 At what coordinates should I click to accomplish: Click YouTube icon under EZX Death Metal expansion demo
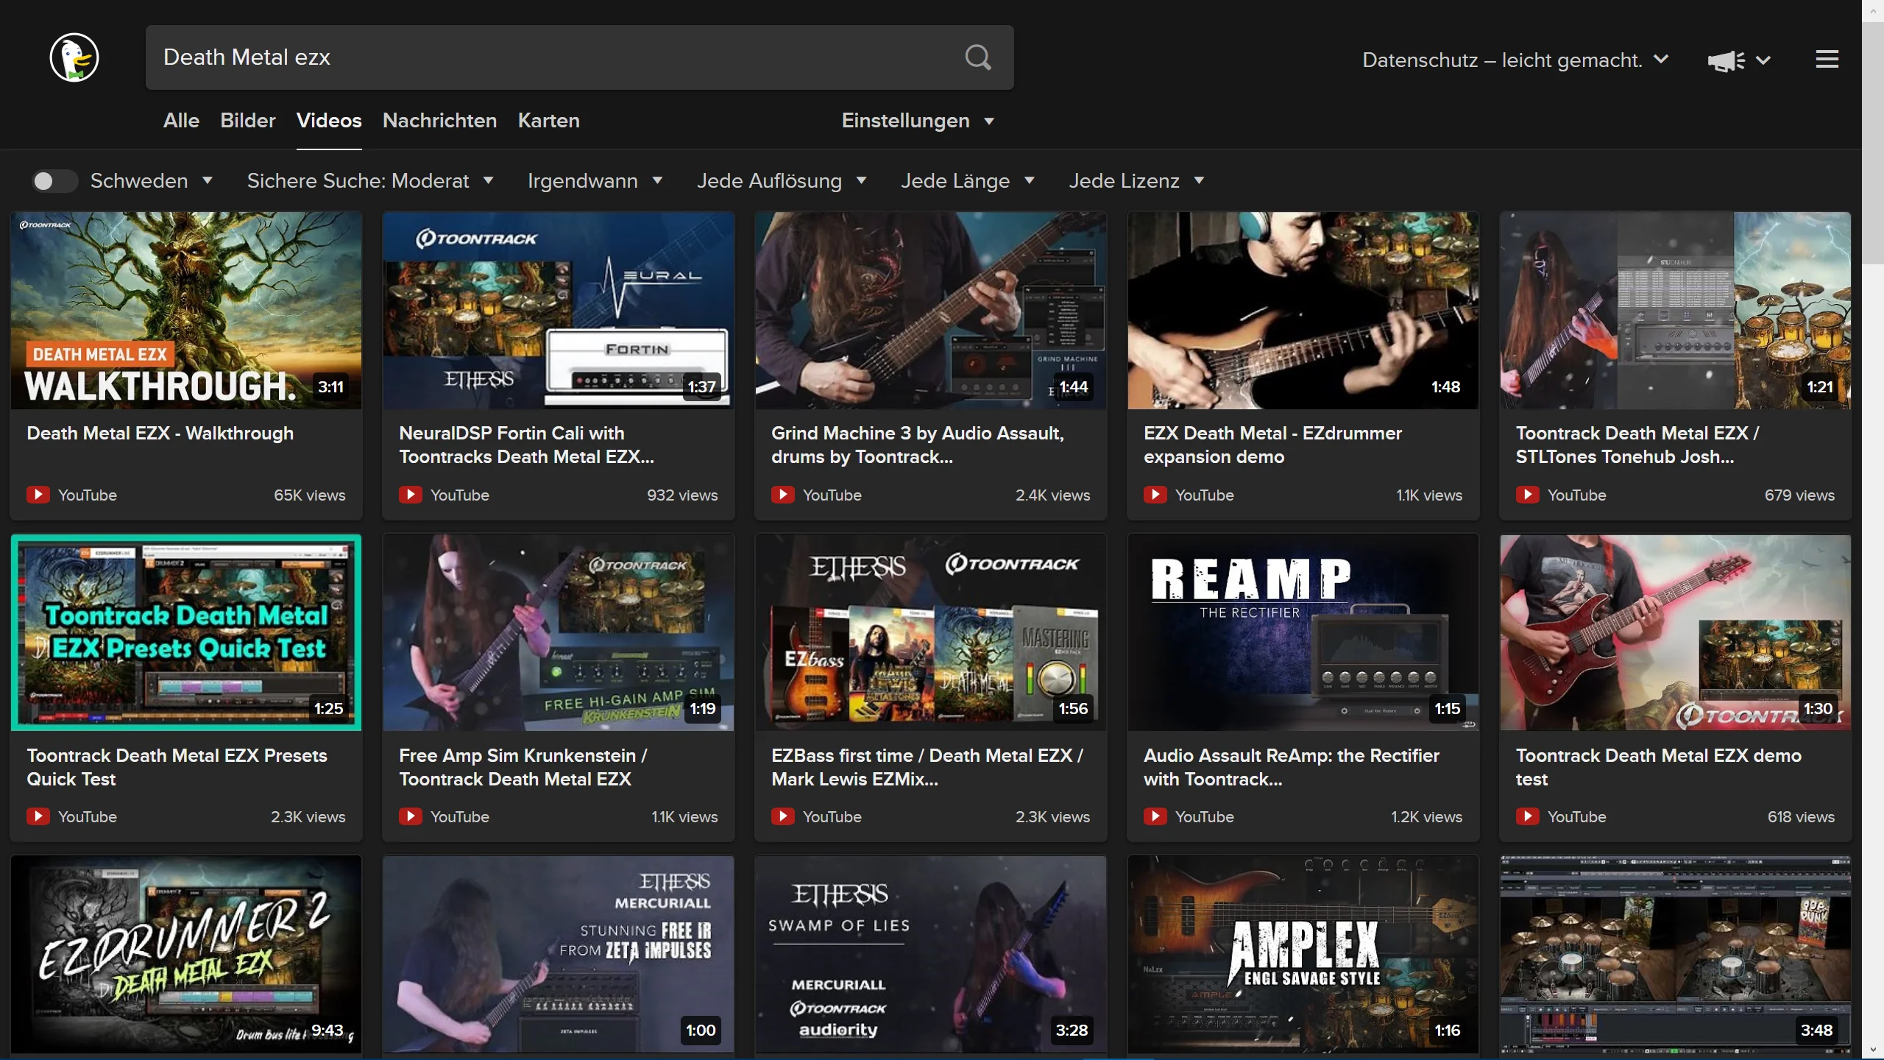pyautogui.click(x=1155, y=495)
